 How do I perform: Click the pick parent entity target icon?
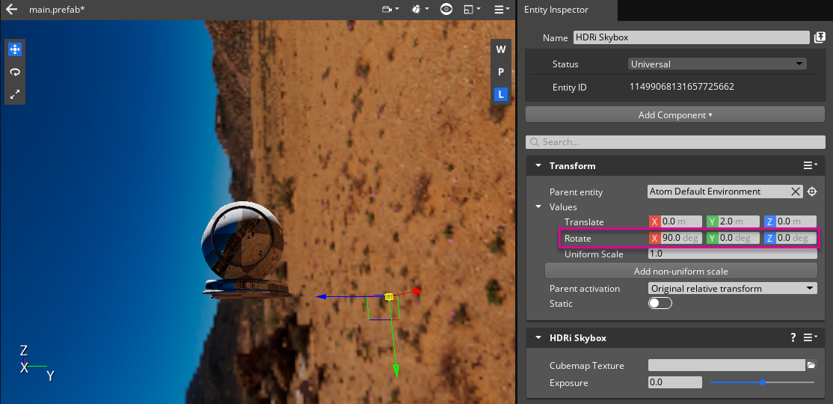point(812,192)
